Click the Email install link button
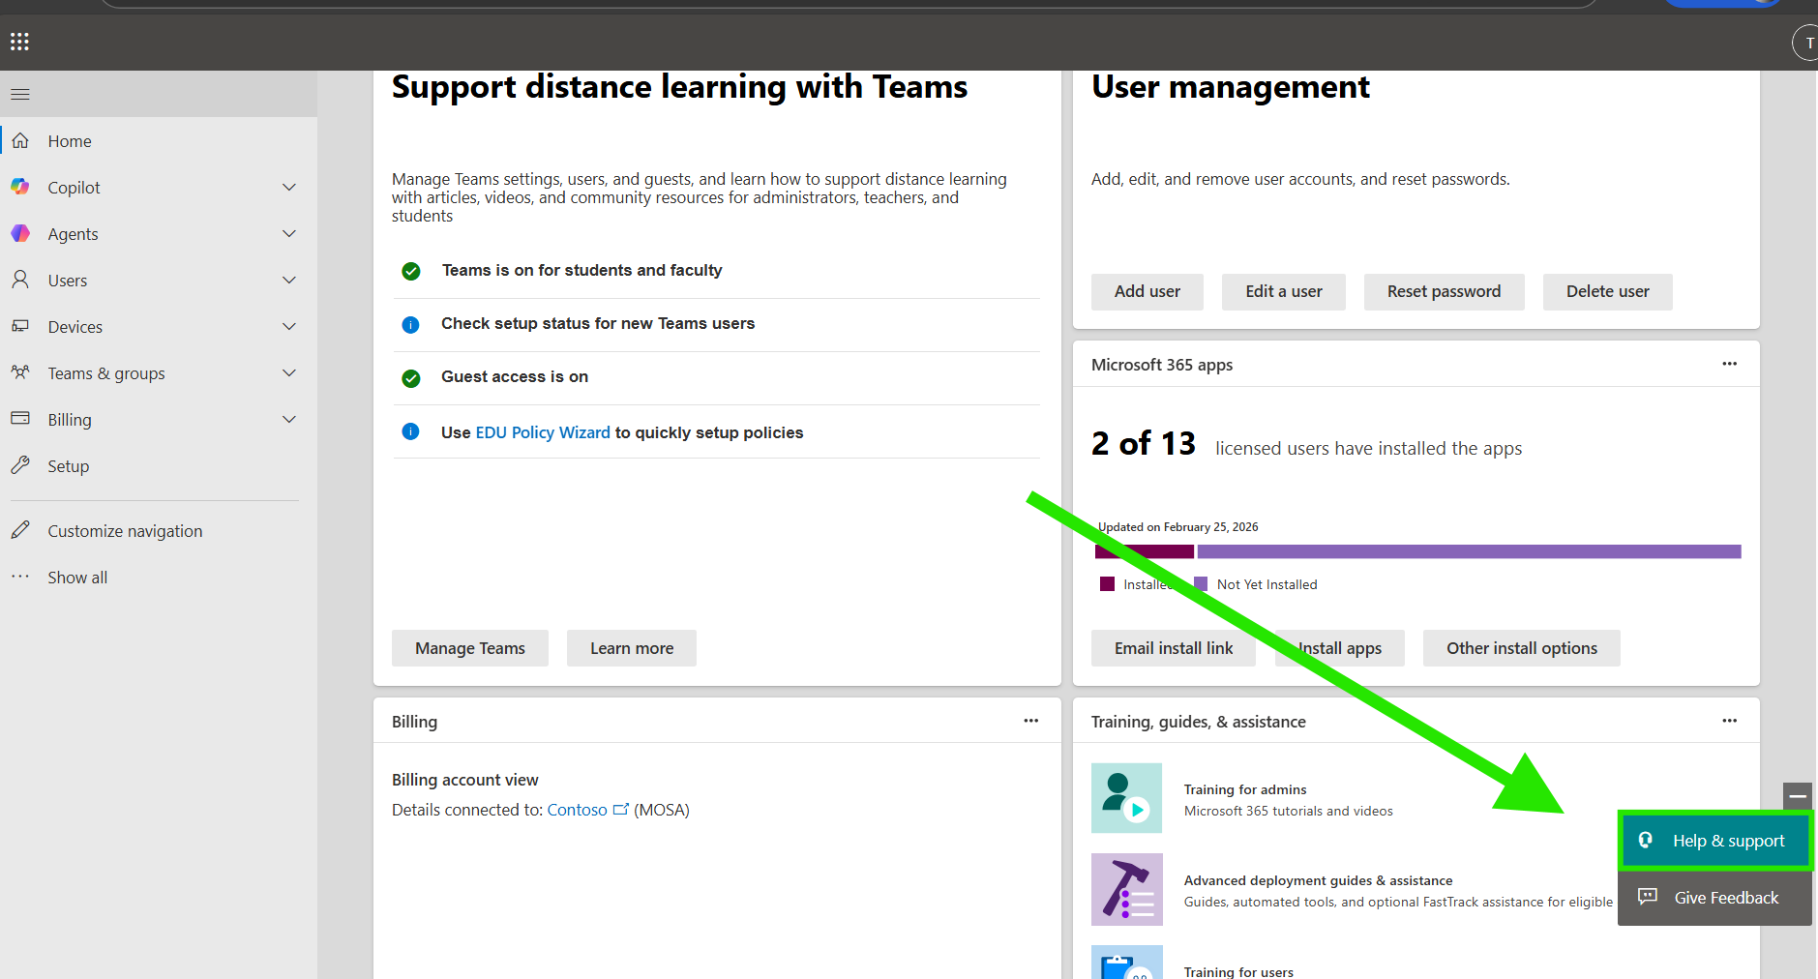 [x=1174, y=648]
